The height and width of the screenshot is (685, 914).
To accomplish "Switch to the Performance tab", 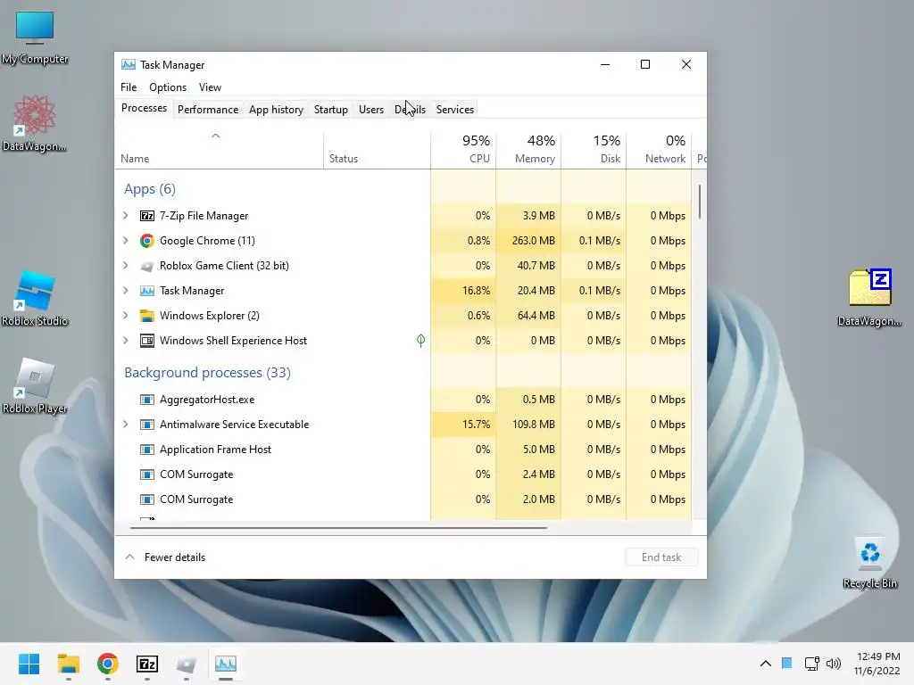I will coord(208,110).
